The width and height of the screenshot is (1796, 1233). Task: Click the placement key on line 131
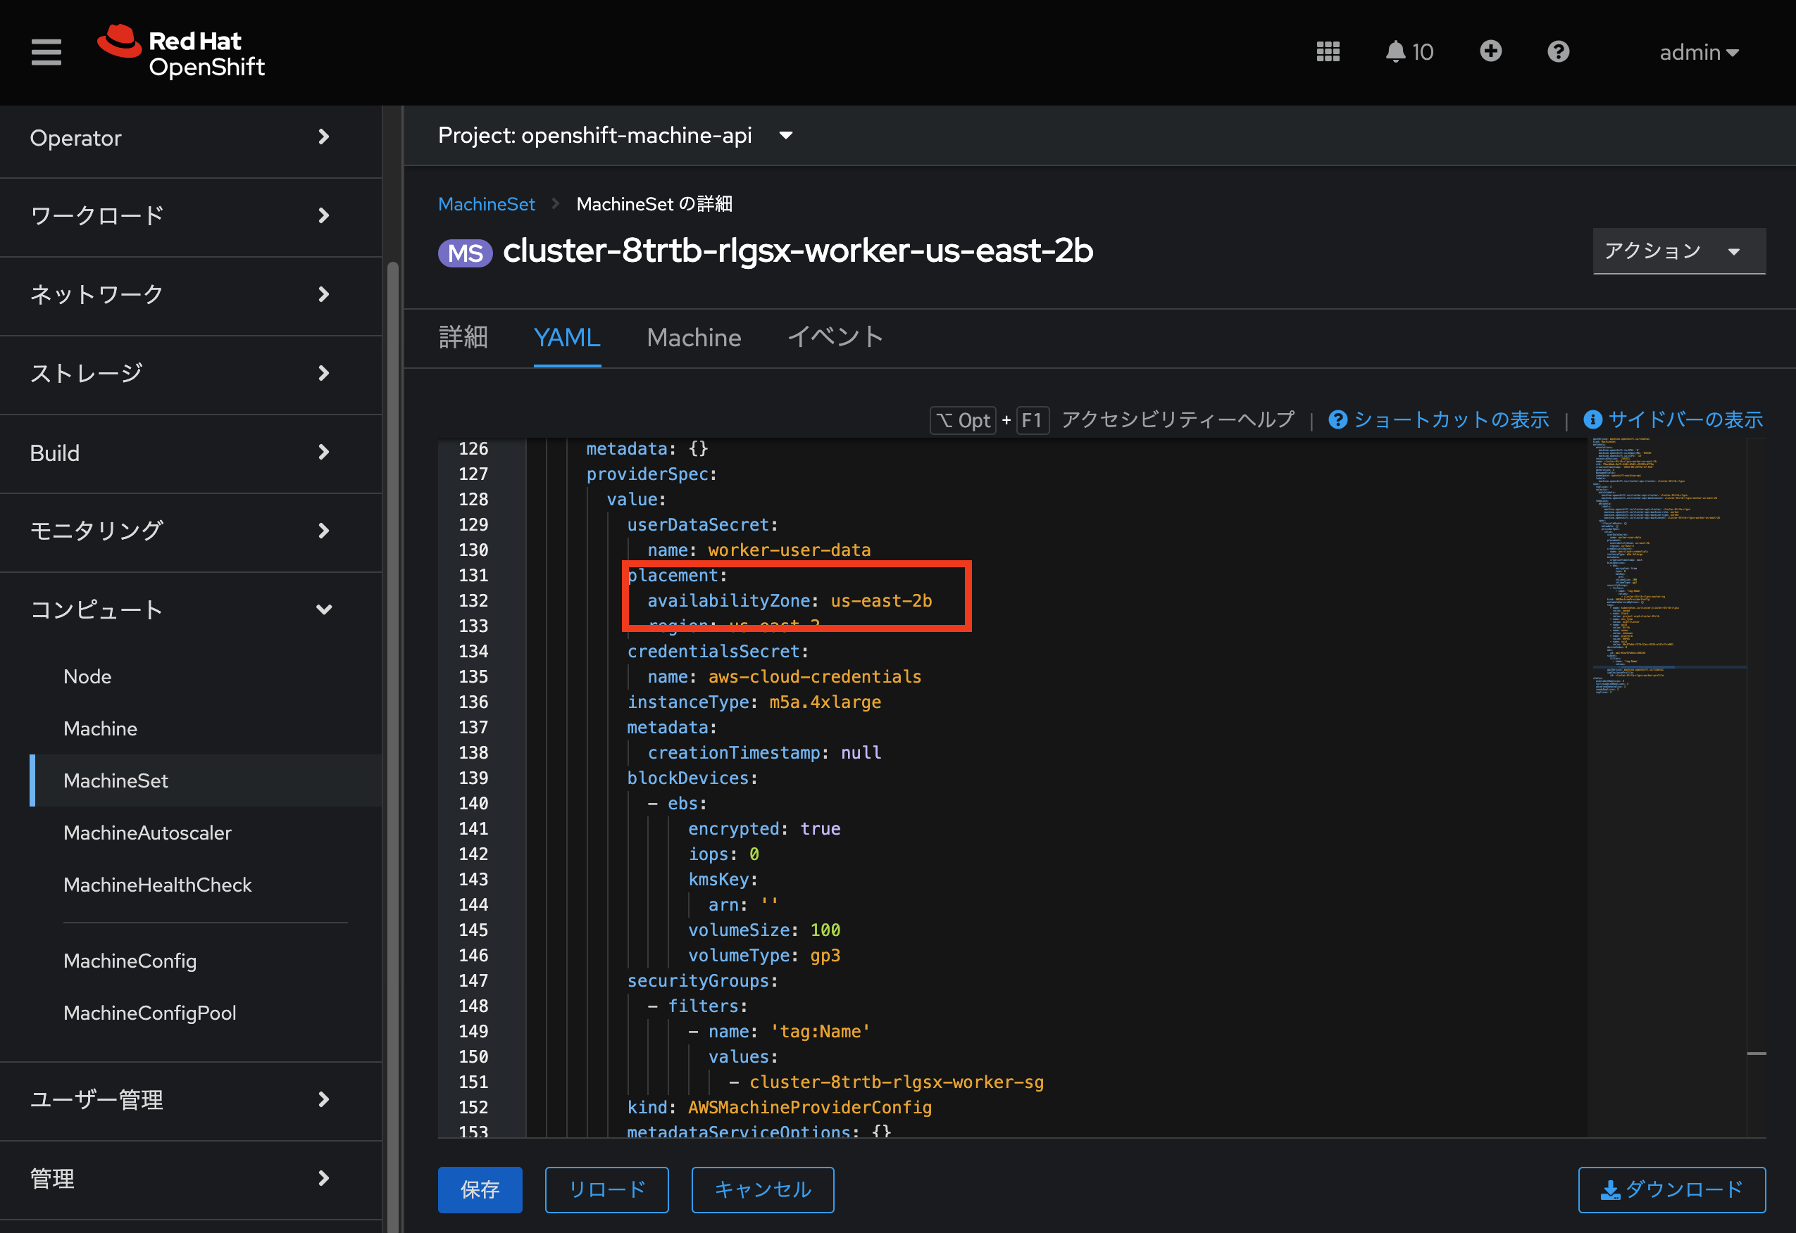[673, 575]
